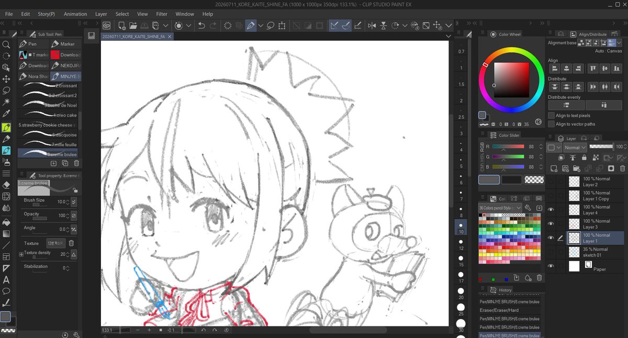Viewport: 628px width, 338px height.
Task: Select the Eraser tool in toolbox
Action: (6, 185)
